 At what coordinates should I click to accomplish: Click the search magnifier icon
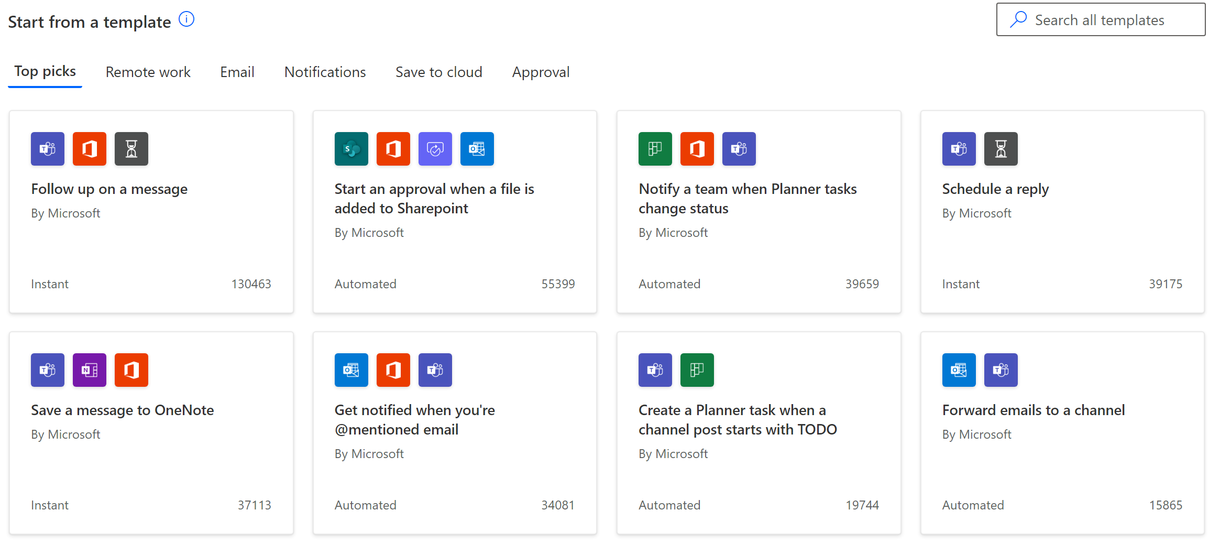click(x=1018, y=19)
